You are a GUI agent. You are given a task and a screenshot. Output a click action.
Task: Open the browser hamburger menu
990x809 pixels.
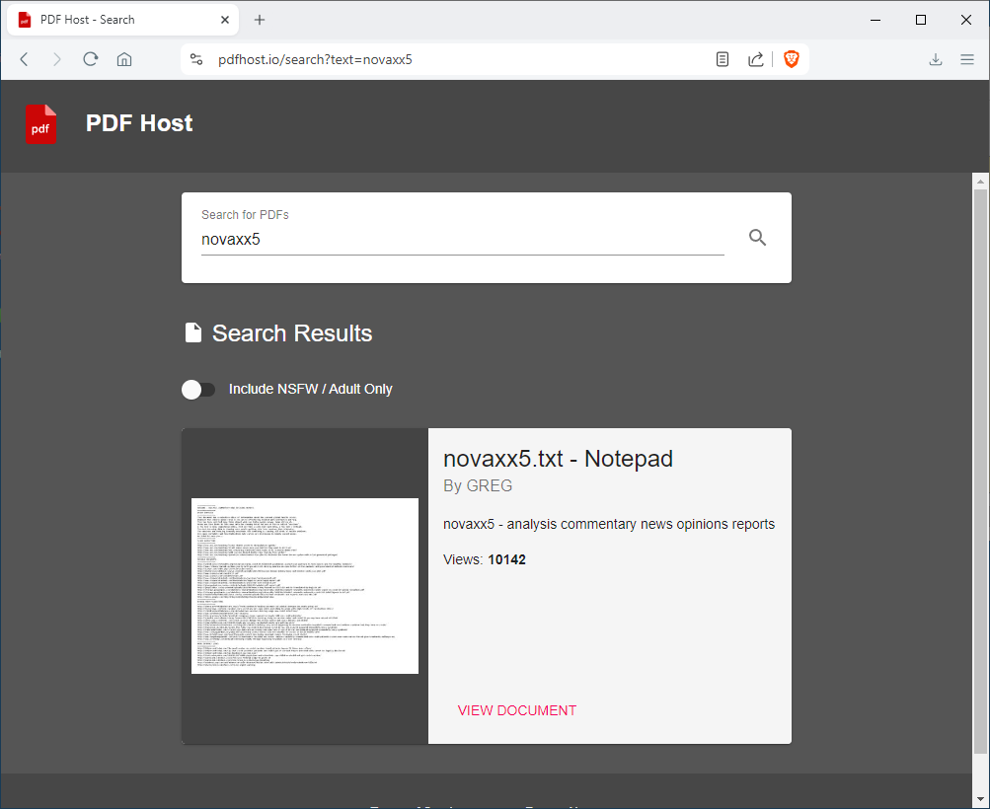pos(967,59)
